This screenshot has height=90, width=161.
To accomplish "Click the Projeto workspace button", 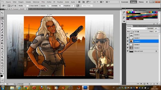I will [x=133, y=2].
